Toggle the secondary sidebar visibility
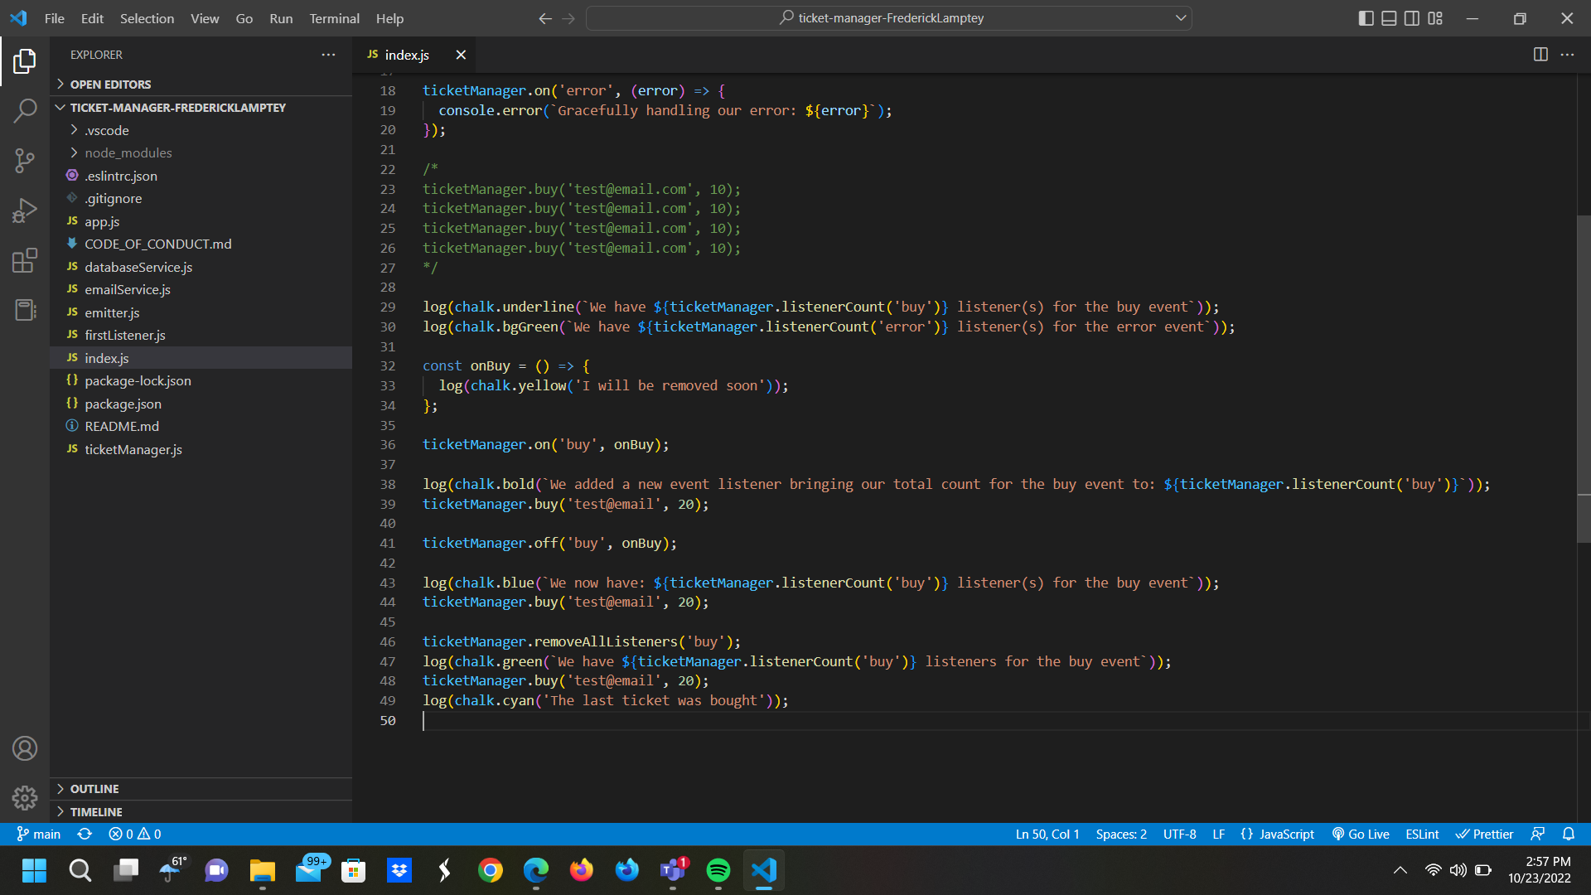 point(1412,18)
